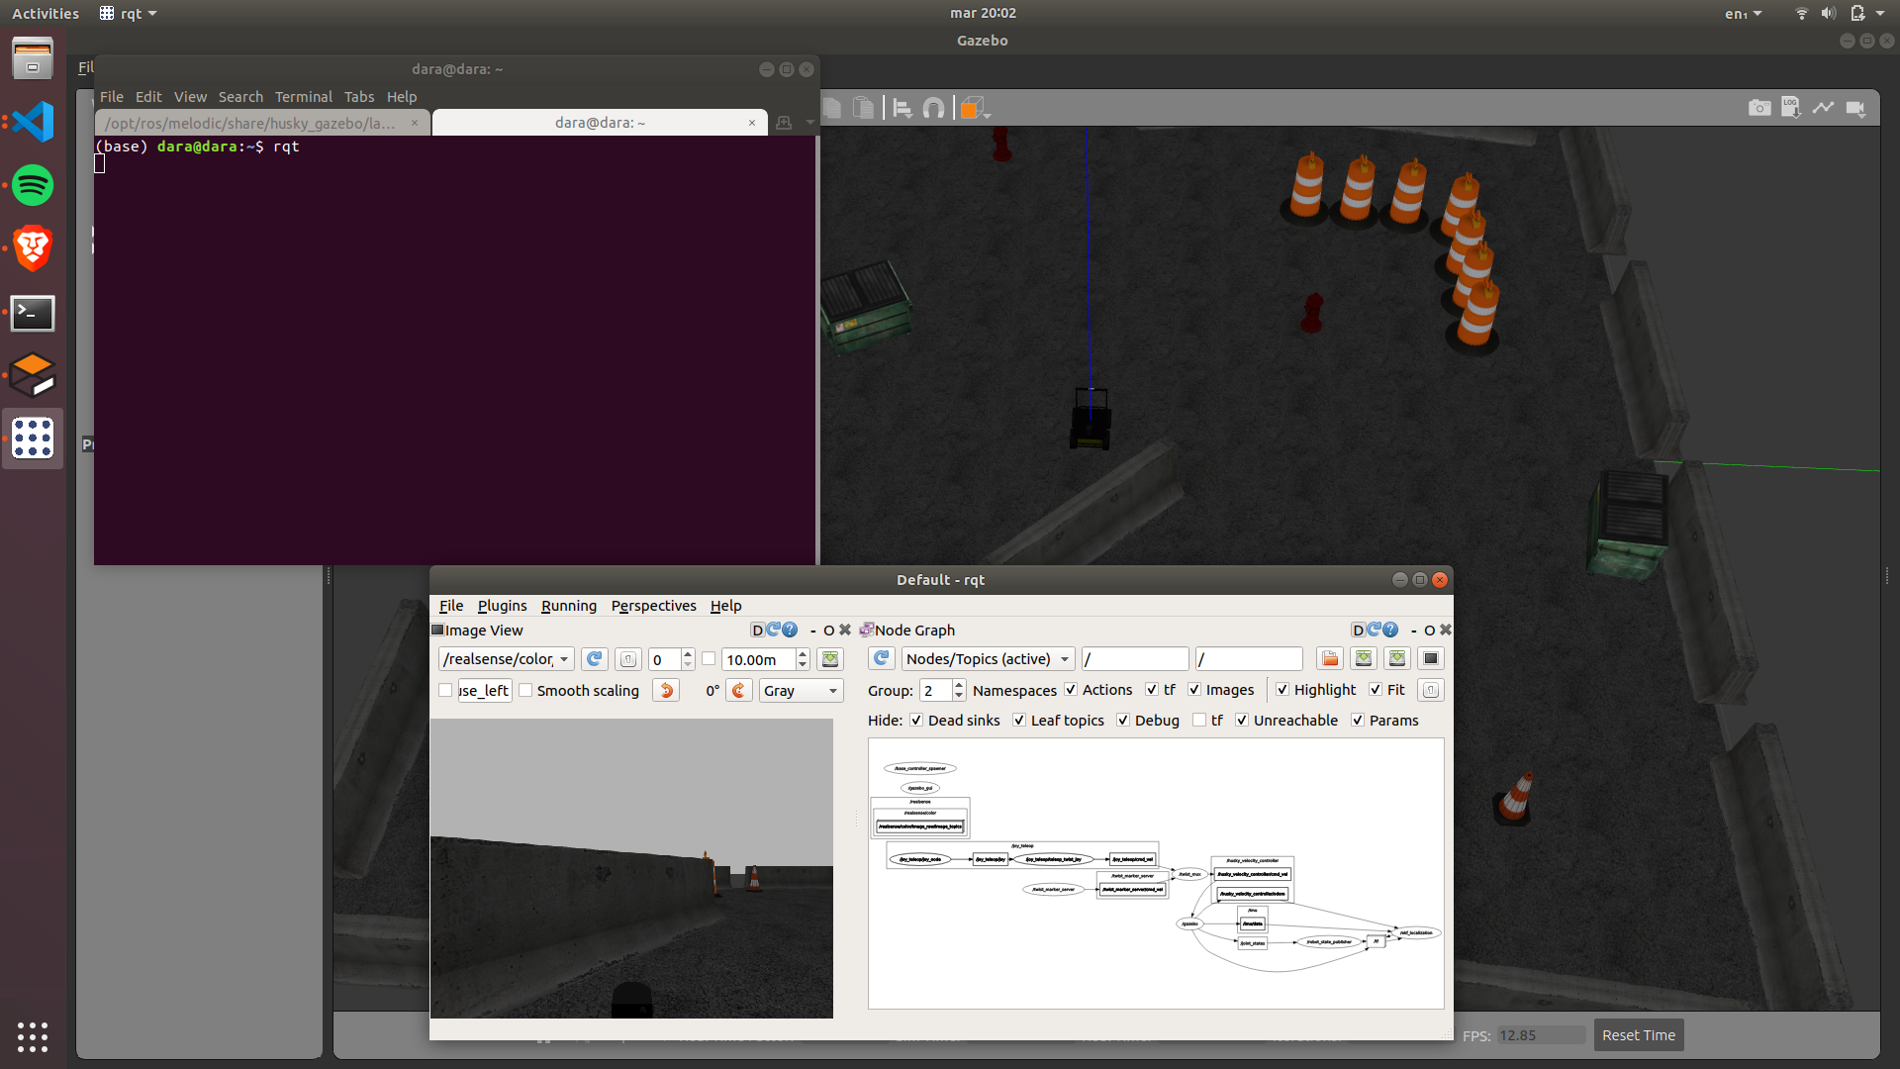Uncheck the Dead sinks option
Screen dimensions: 1900x1069
(916, 721)
